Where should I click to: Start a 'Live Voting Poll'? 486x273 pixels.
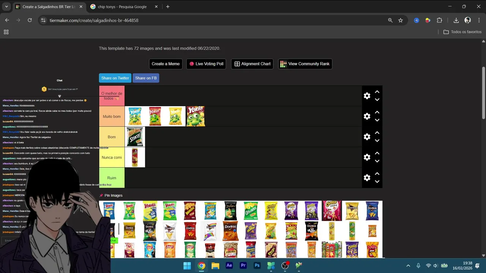206,64
